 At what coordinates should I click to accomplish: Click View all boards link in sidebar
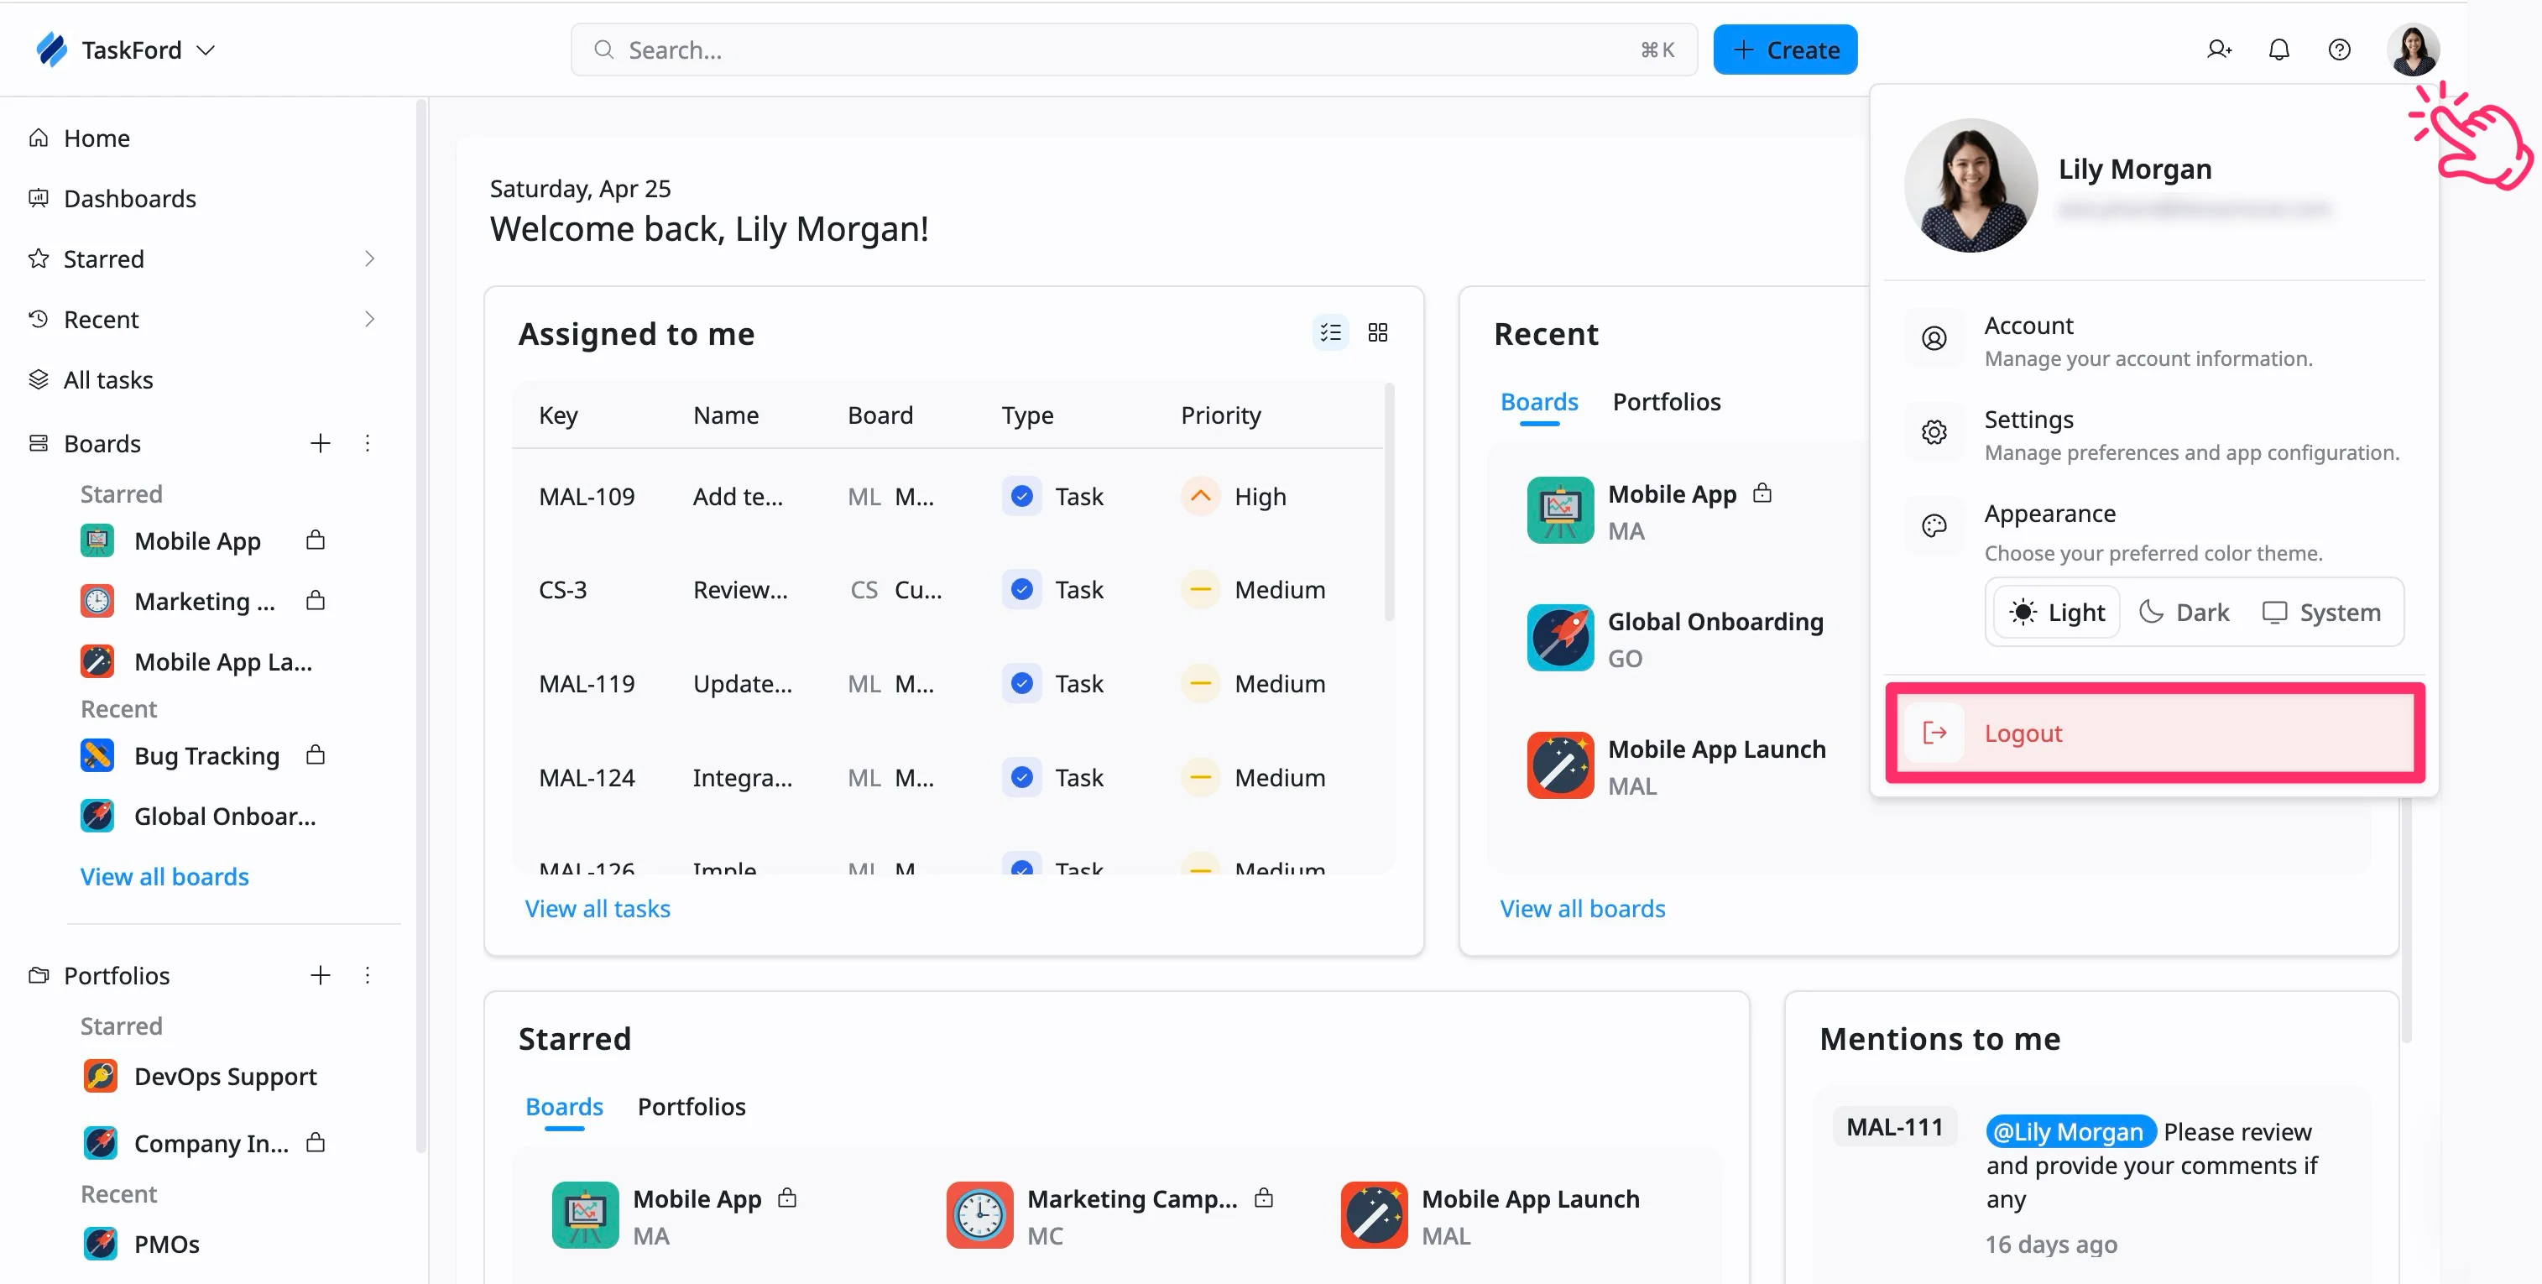164,876
